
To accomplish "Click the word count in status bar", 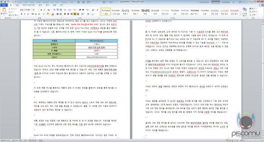I will point(17,140).
